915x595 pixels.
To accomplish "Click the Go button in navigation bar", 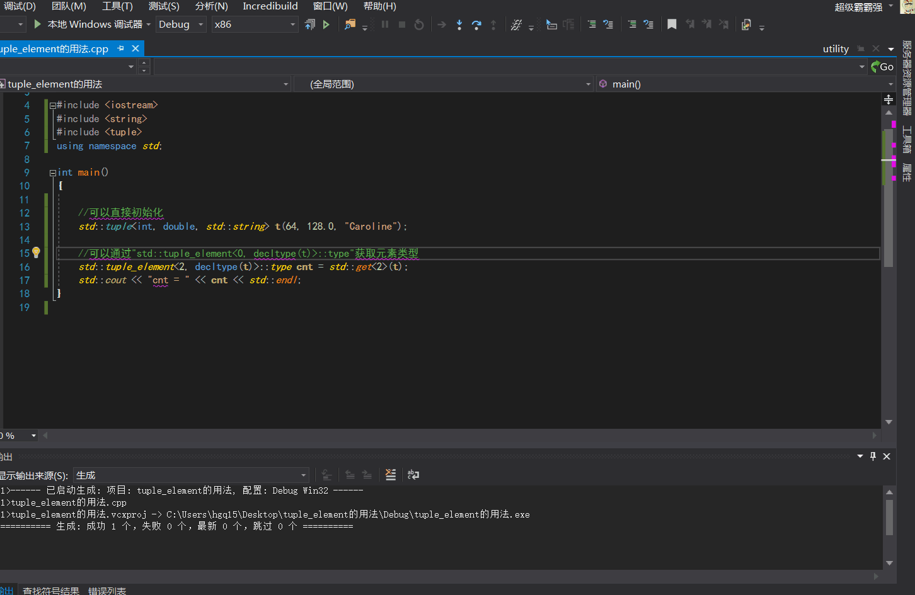I will tap(882, 67).
